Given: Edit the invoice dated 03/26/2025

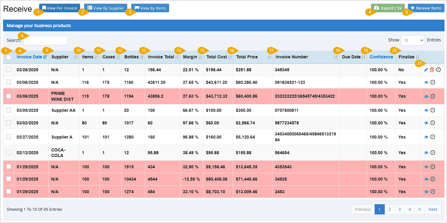Looking at the screenshot, I should (426, 70).
